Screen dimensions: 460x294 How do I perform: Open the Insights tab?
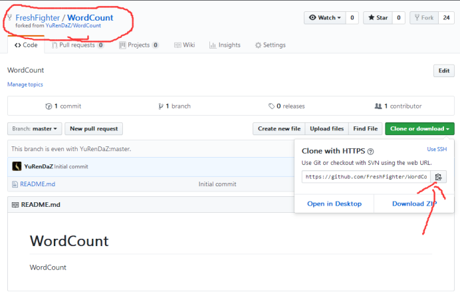pos(225,45)
